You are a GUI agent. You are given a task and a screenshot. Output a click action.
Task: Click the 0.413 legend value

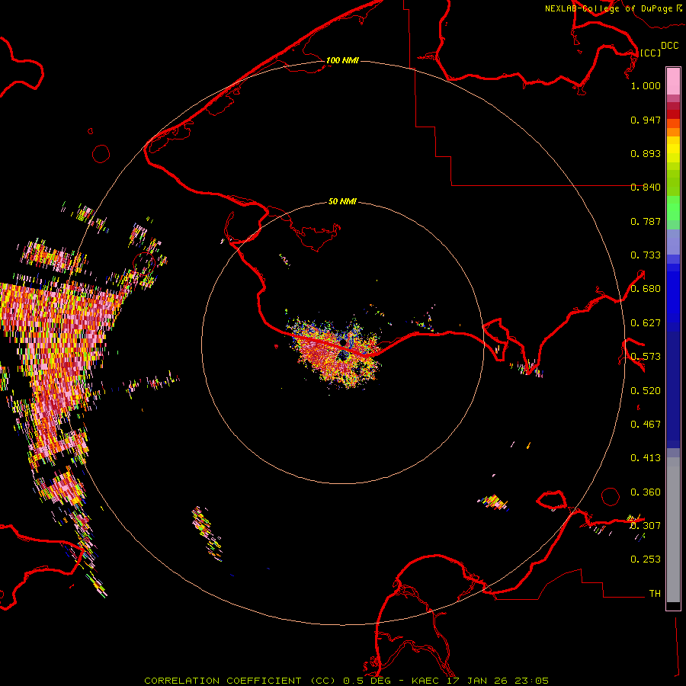646,458
